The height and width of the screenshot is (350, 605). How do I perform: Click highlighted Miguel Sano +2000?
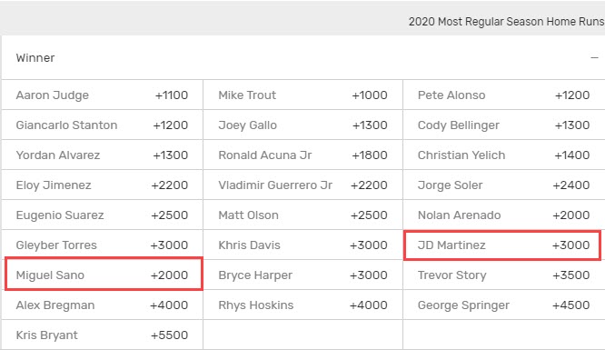[104, 275]
